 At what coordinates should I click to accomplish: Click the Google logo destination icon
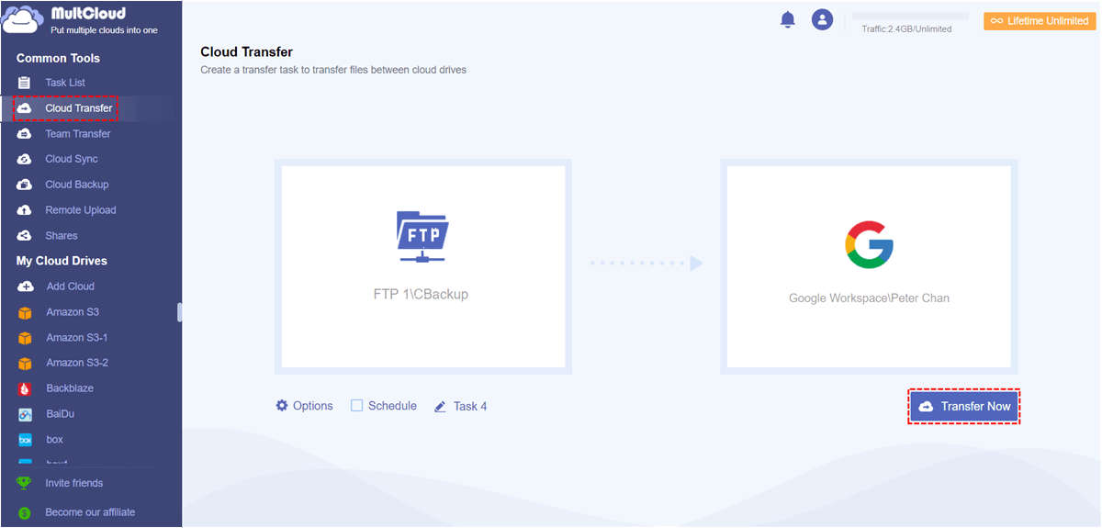pyautogui.click(x=869, y=244)
